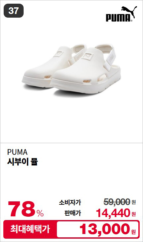143x242 pixels.
Task: Open the white PUMA clog product image
Action: [x=71, y=69]
